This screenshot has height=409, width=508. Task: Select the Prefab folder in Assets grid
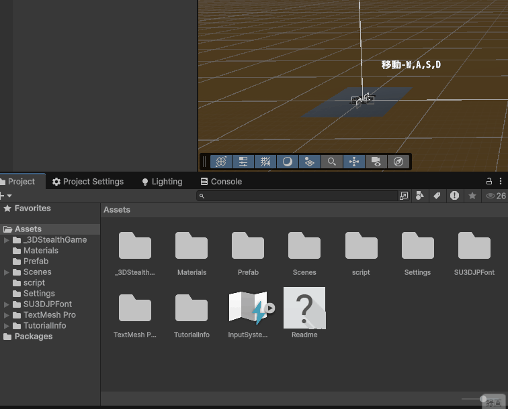click(248, 247)
